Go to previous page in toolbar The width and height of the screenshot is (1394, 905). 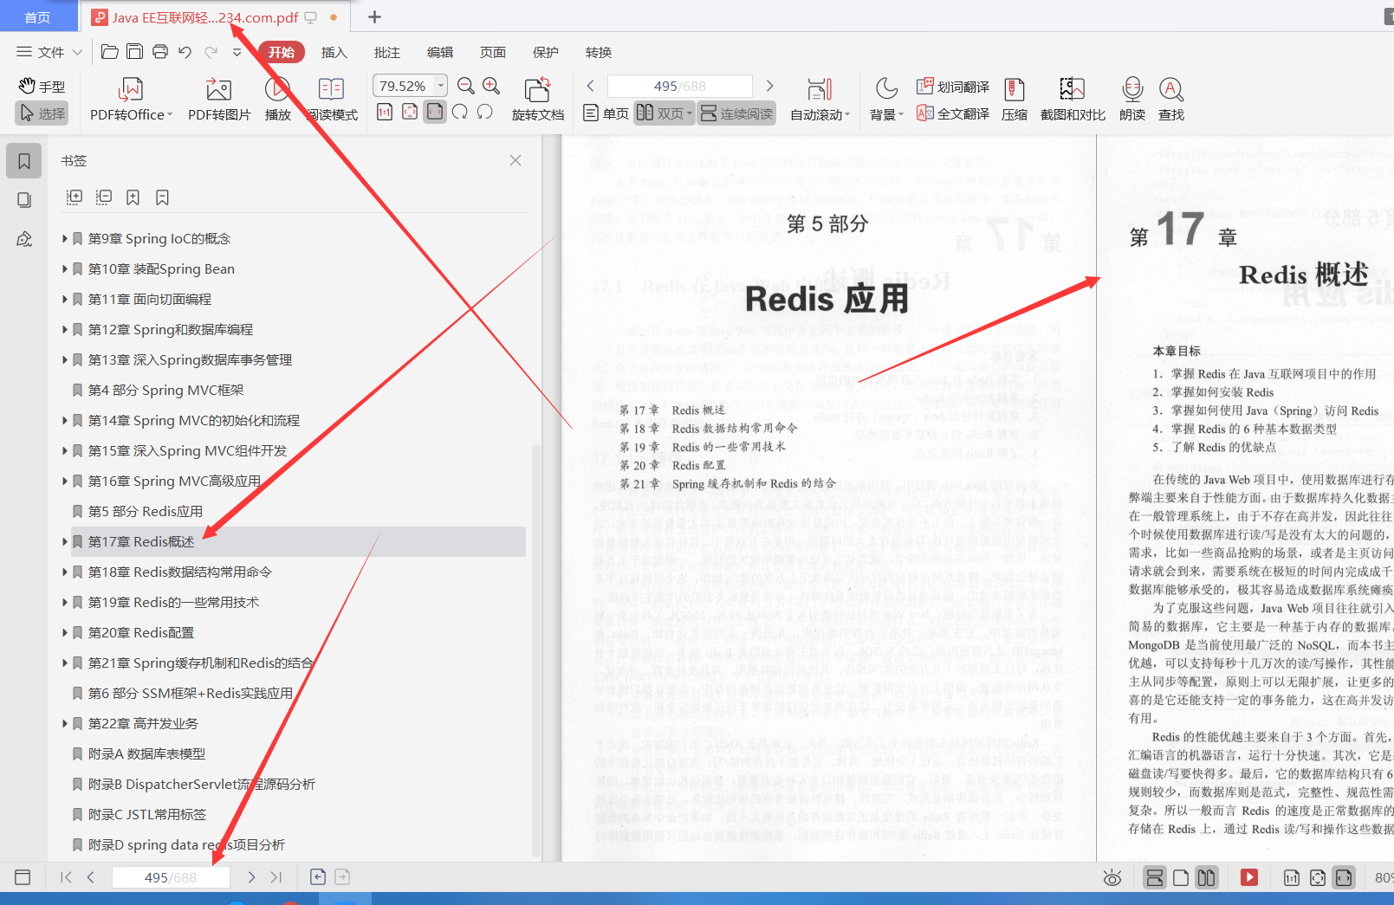click(591, 86)
